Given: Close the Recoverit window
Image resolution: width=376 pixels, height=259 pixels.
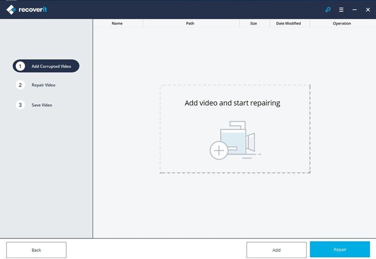Looking at the screenshot, I should (368, 9).
